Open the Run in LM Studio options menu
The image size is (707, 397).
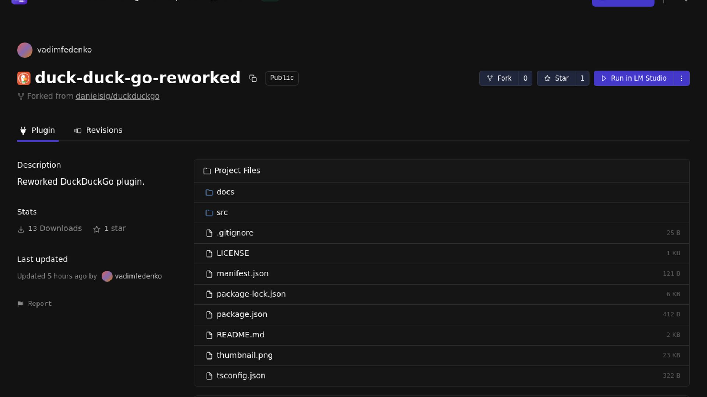coord(682,78)
